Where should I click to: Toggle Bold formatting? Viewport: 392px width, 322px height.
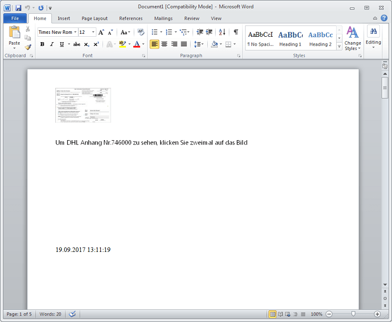[x=42, y=44]
